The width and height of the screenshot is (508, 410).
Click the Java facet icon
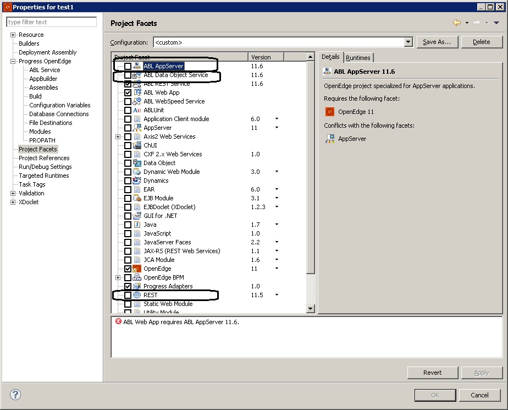pos(137,225)
